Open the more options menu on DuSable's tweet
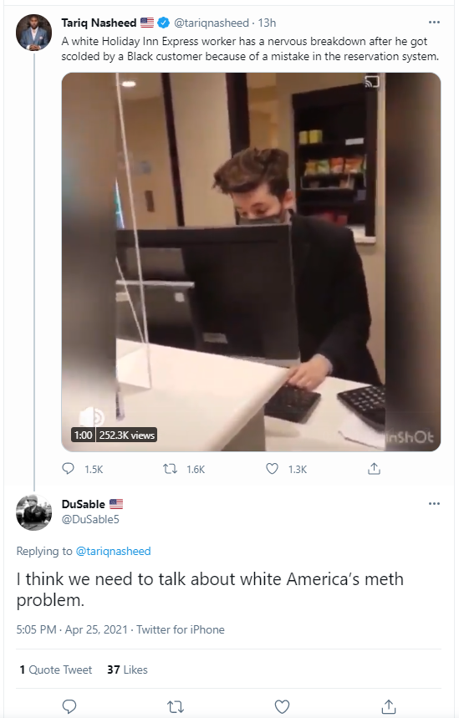Viewport: 459px width, 718px height. 434,504
